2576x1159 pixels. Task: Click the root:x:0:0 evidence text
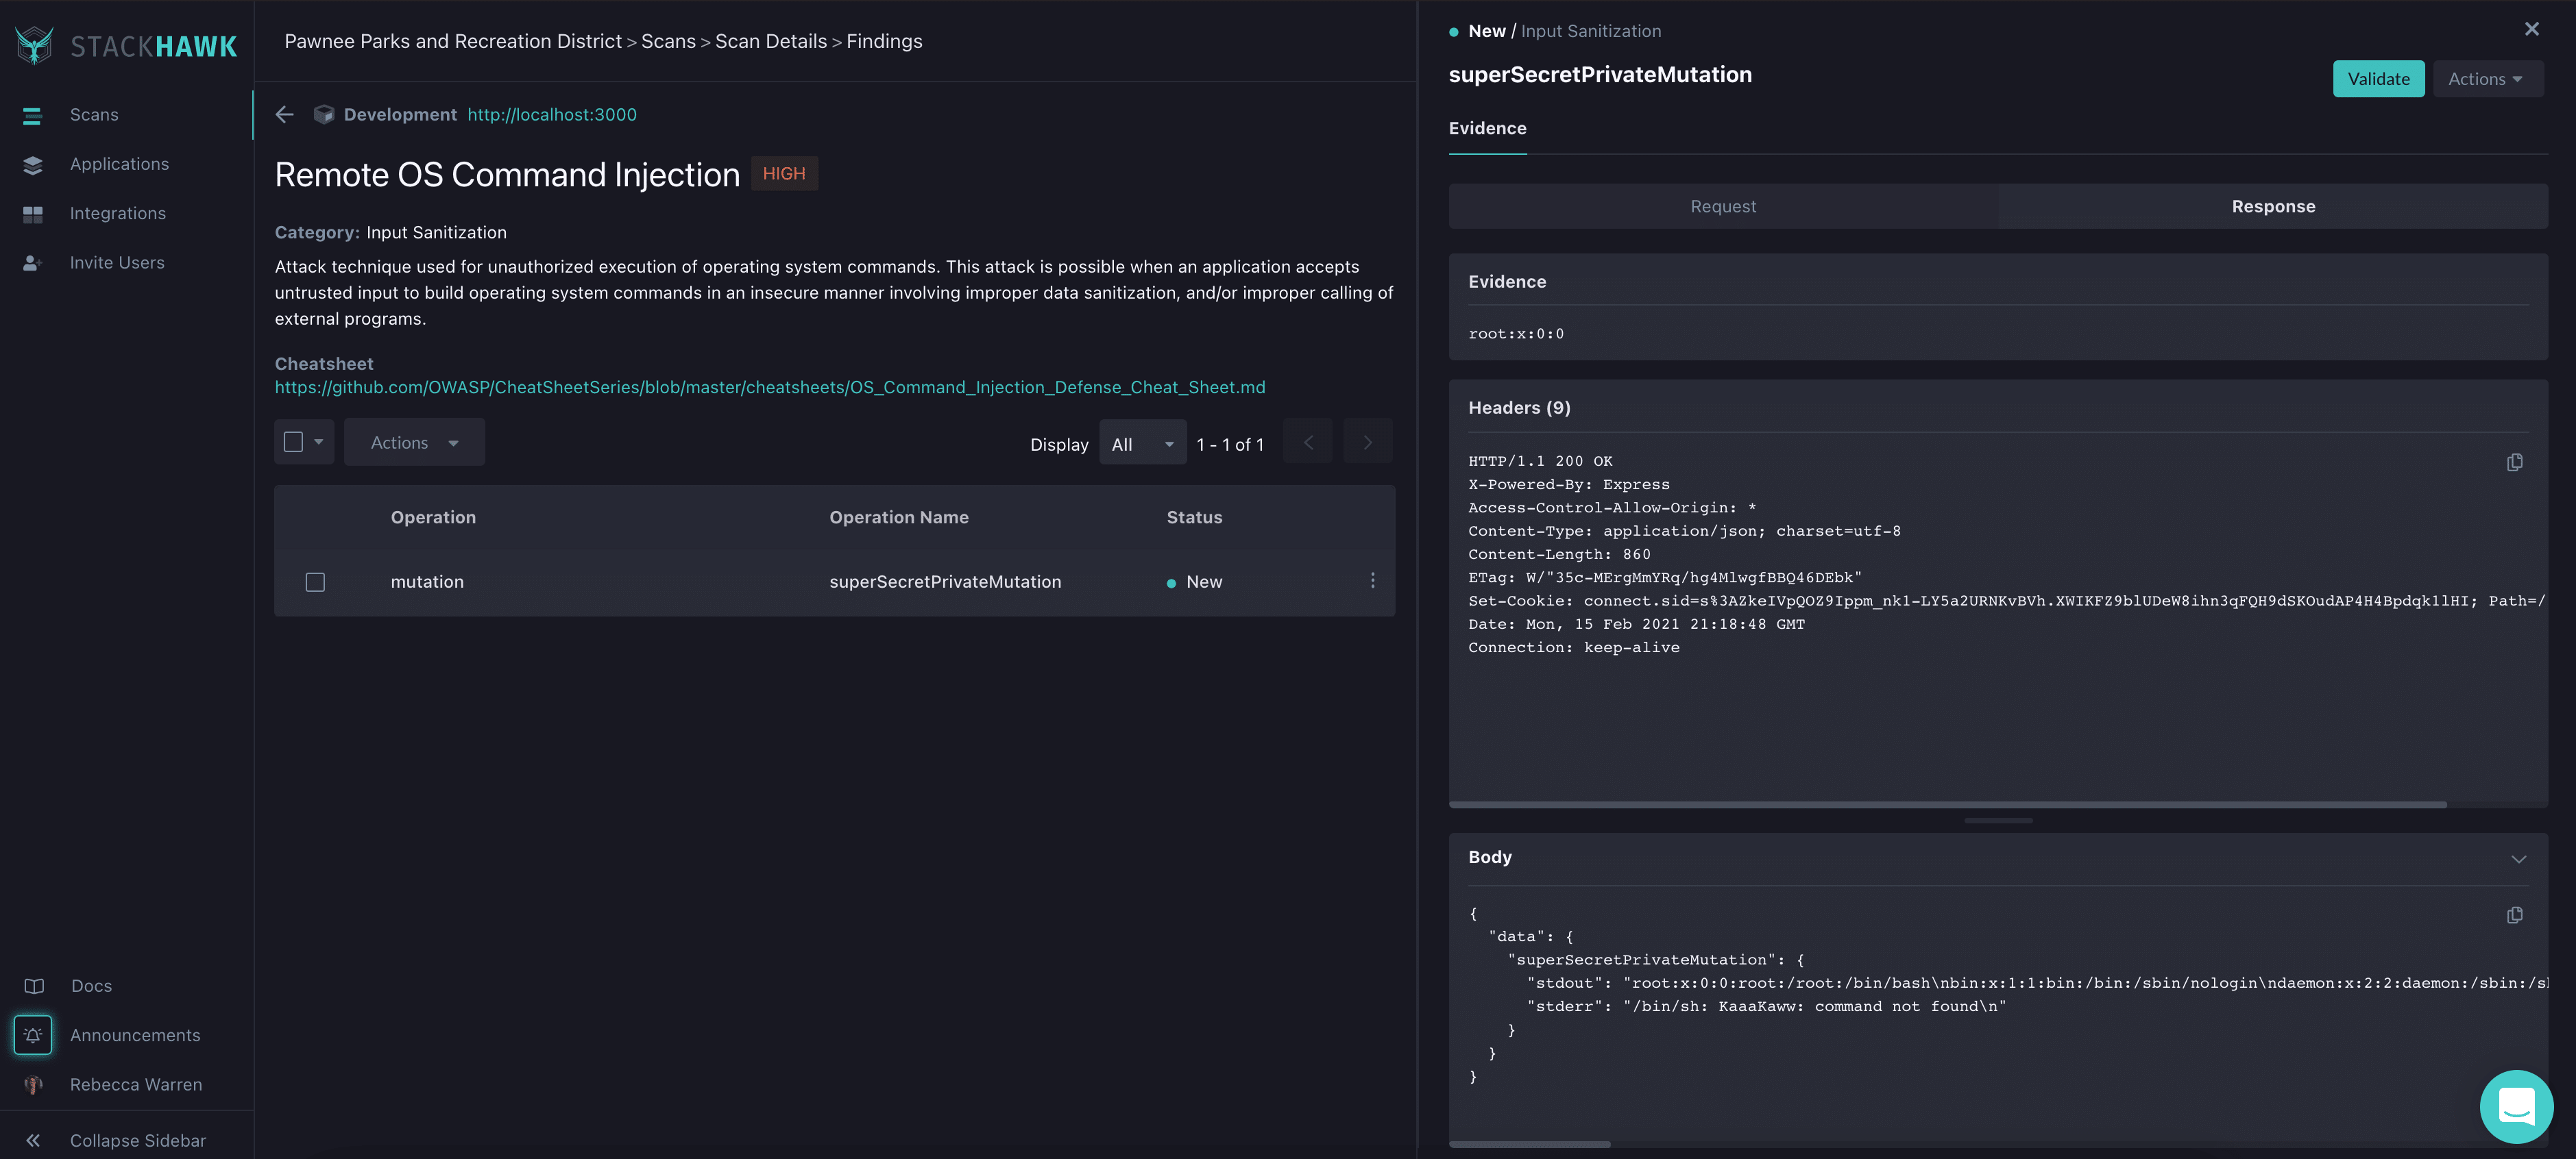pos(1516,335)
